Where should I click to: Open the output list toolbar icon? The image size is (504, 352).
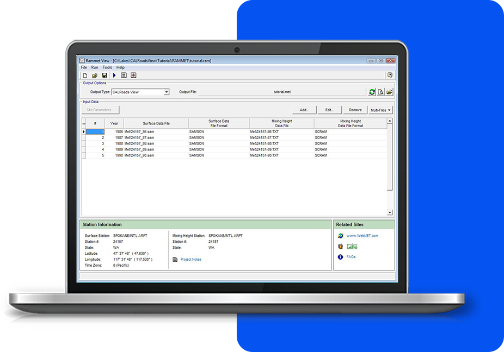click(x=124, y=76)
